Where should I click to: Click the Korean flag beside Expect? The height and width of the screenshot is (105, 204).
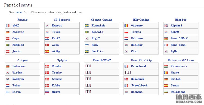(47, 26)
